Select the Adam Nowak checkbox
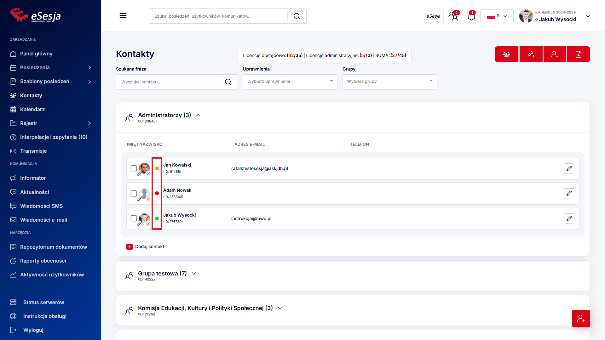The width and height of the screenshot is (605, 340). click(134, 193)
